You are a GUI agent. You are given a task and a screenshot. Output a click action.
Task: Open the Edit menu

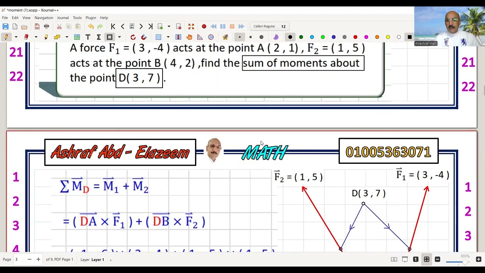pos(15,18)
